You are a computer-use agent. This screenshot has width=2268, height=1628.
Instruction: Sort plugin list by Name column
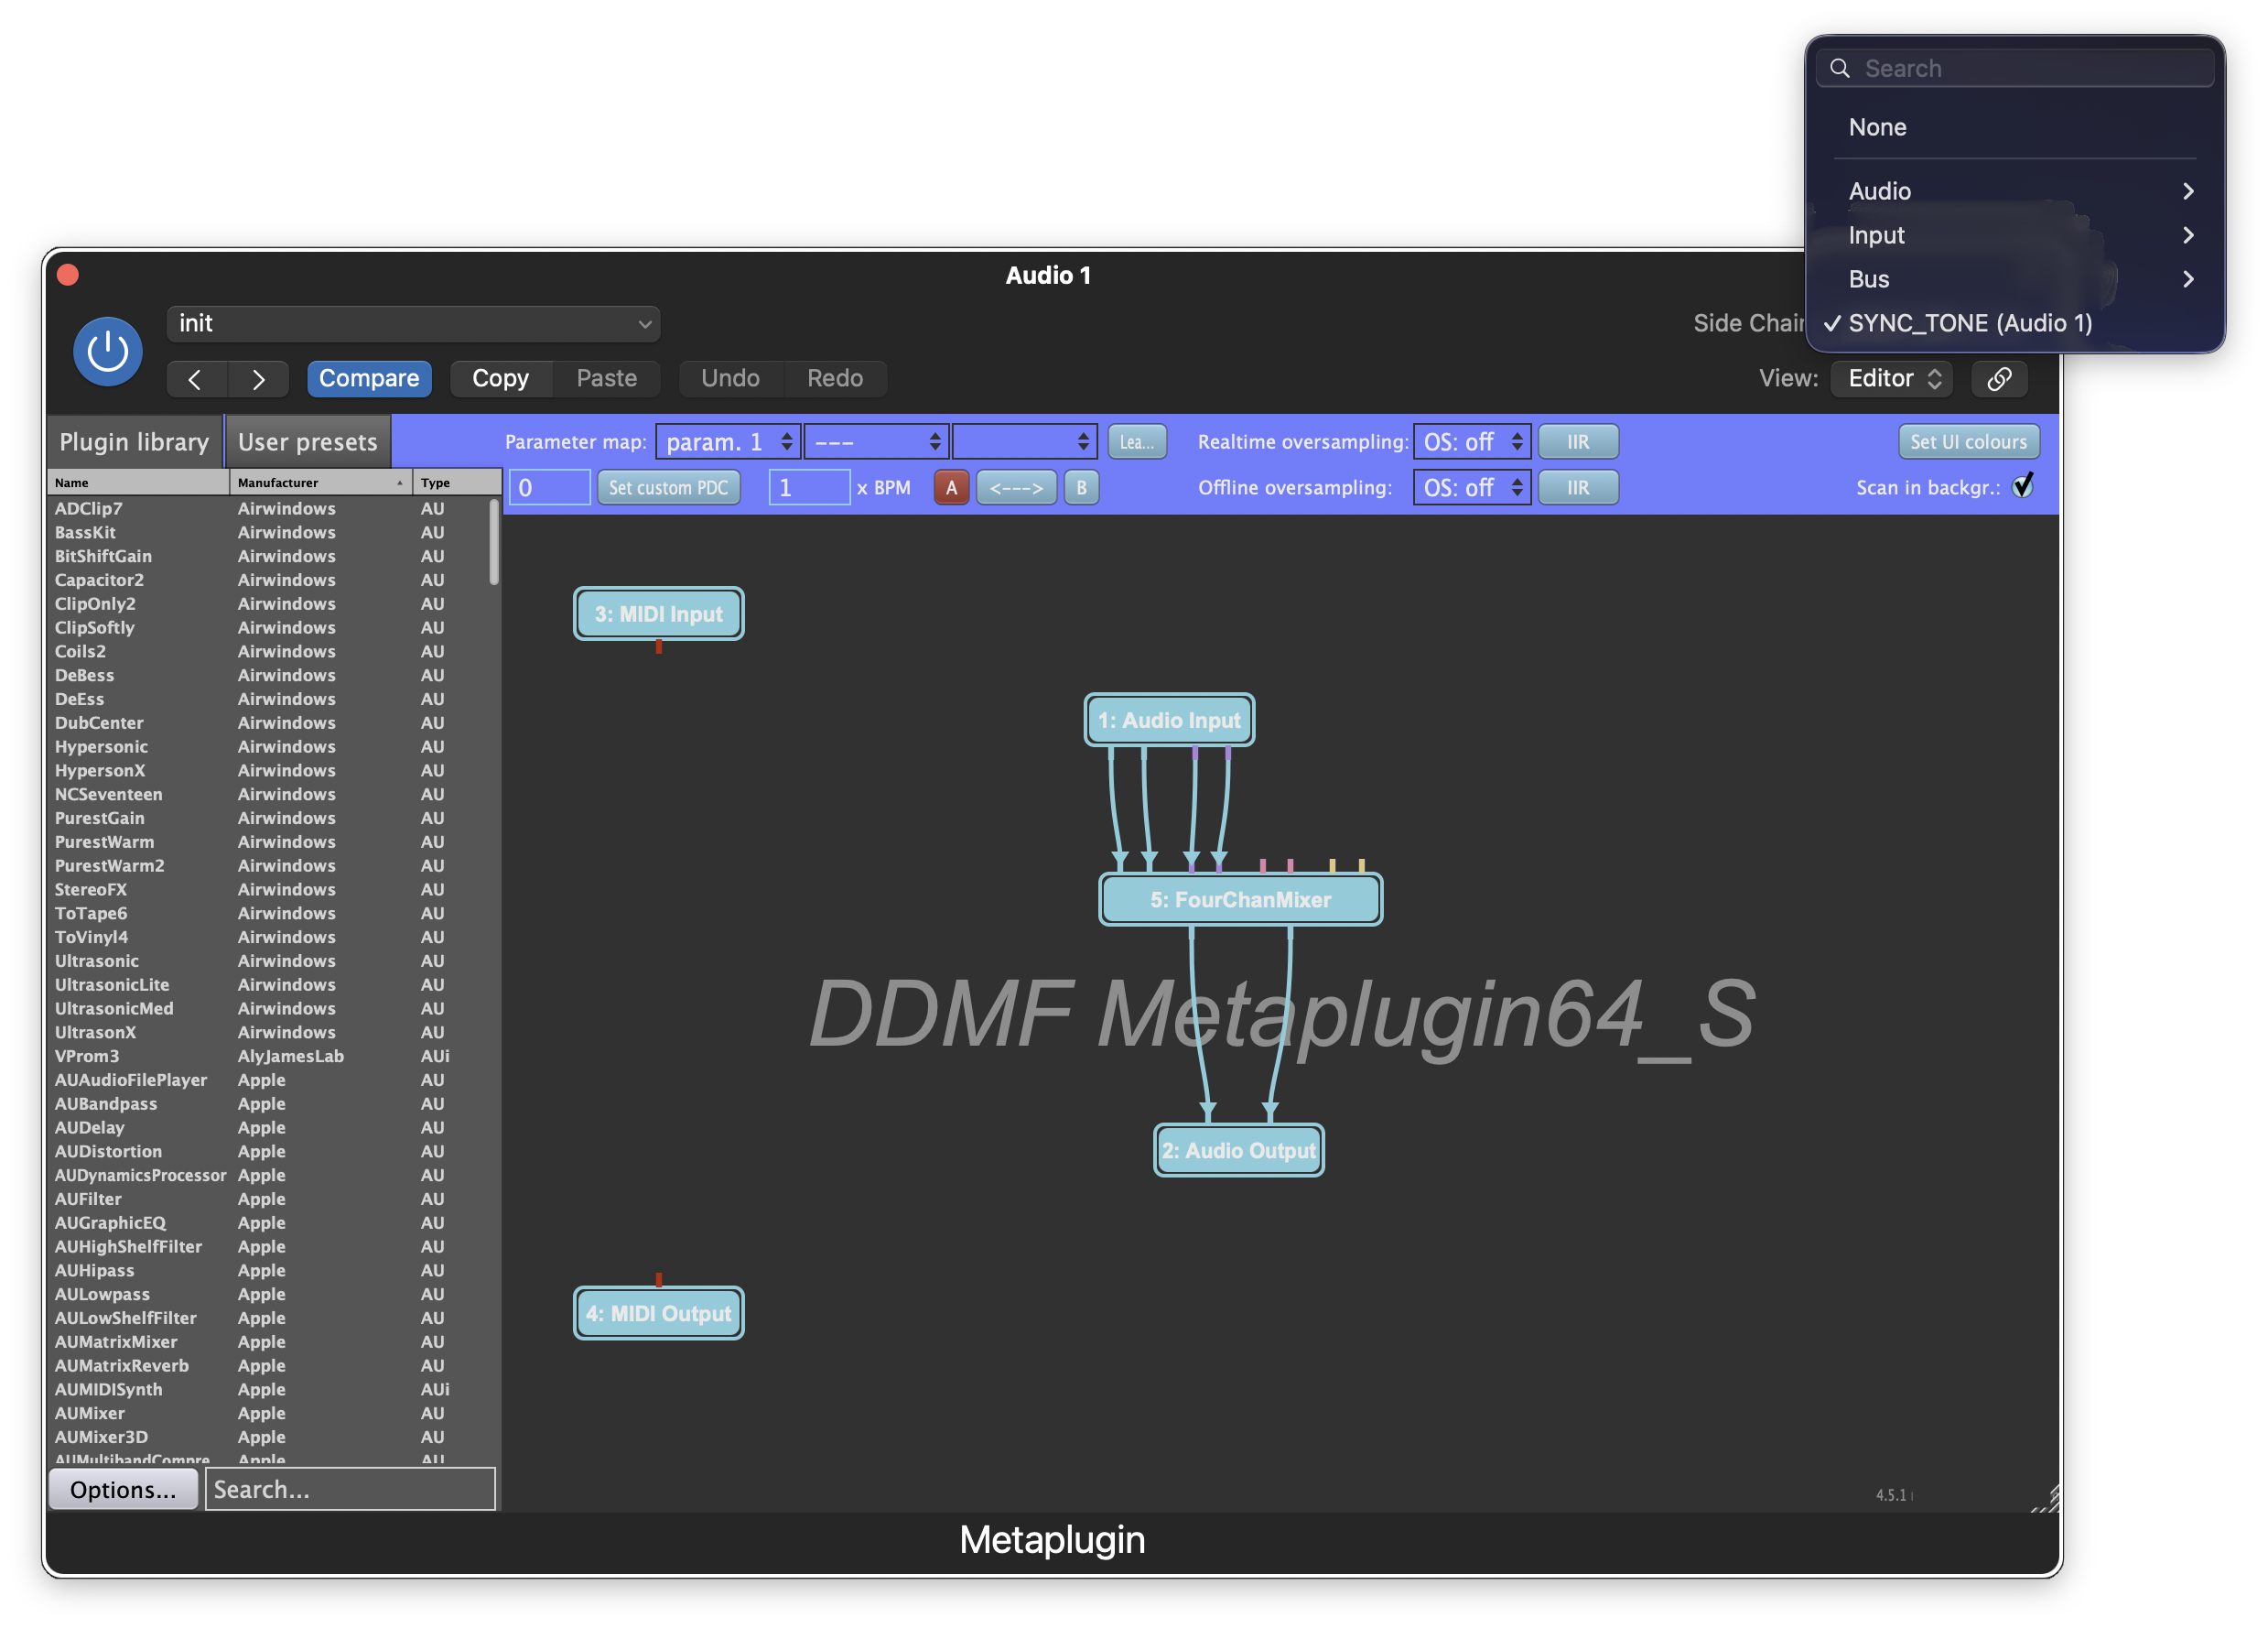click(138, 483)
